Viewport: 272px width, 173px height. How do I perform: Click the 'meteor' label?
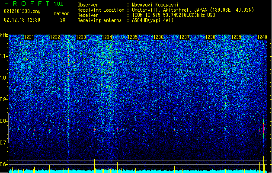61,13
